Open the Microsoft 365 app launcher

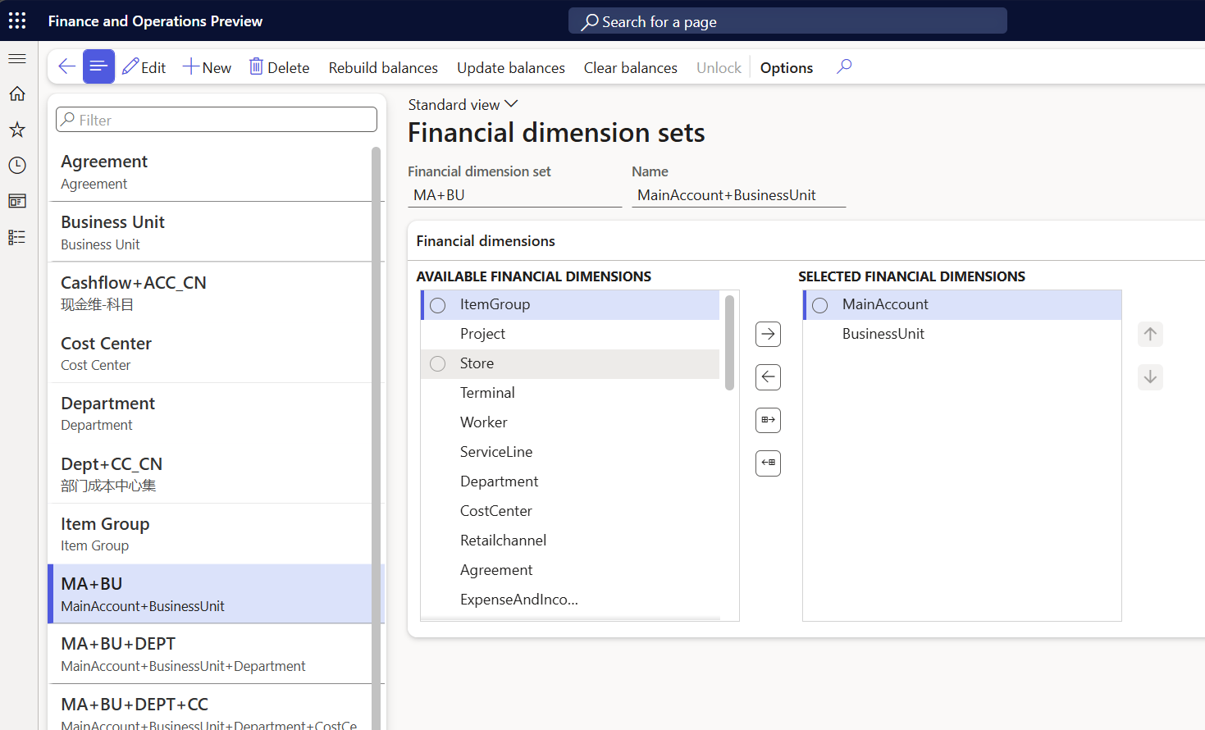pos(16,20)
